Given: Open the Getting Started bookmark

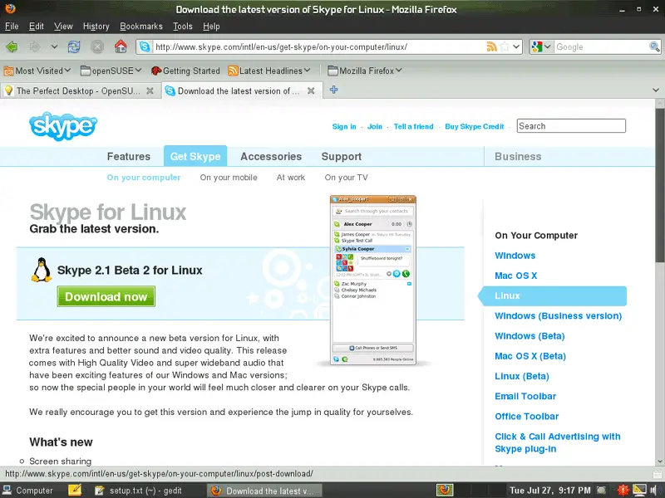Looking at the screenshot, I should (x=185, y=71).
